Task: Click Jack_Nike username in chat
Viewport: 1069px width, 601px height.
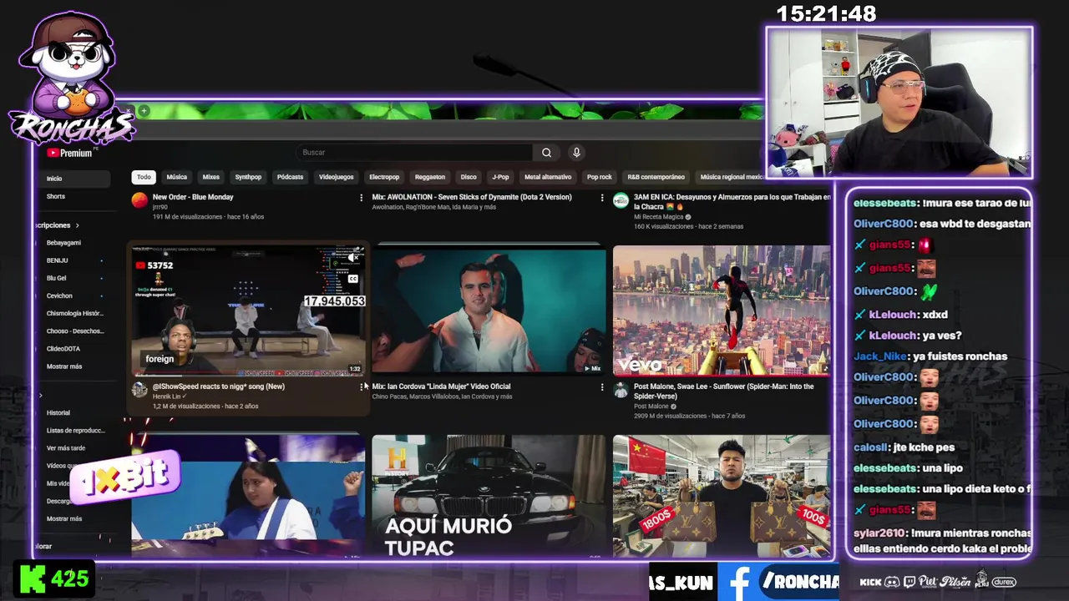Action: (x=880, y=356)
